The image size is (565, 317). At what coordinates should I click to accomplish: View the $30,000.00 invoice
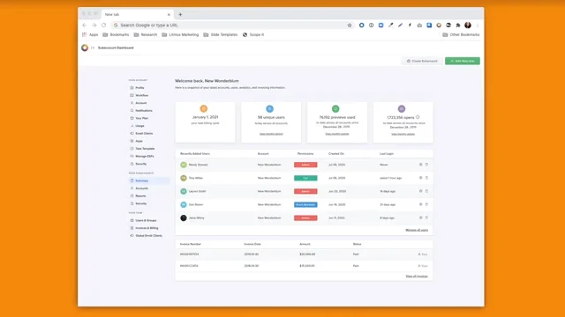pos(423,254)
